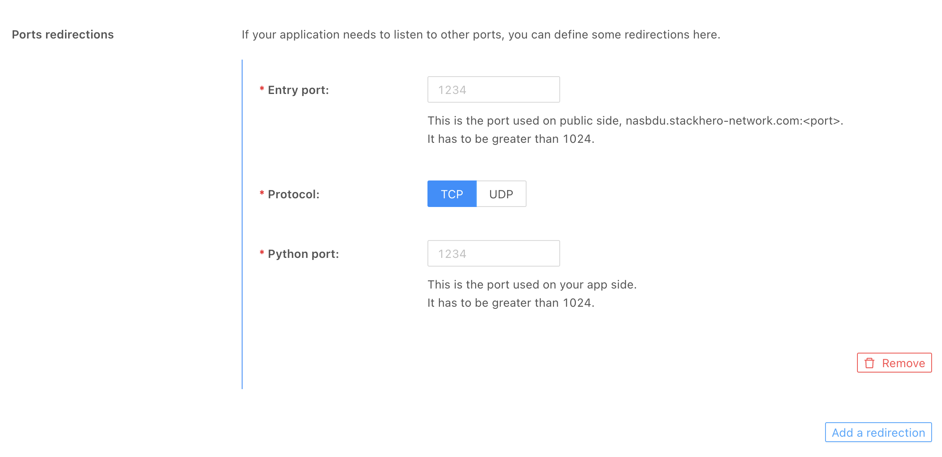
Task: Click the trash icon on Remove button
Action: pyautogui.click(x=869, y=363)
